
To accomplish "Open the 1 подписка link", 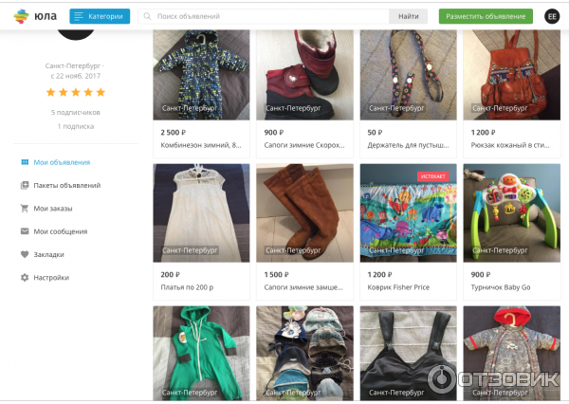I will point(76,125).
